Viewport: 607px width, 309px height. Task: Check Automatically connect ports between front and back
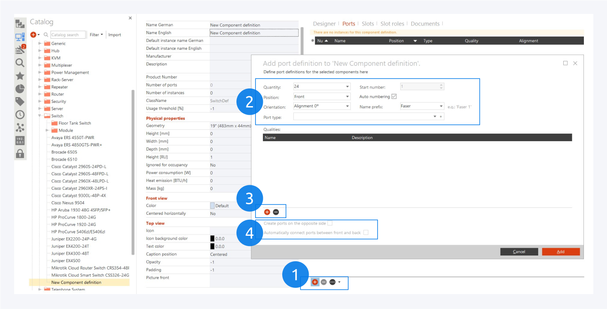(x=366, y=233)
